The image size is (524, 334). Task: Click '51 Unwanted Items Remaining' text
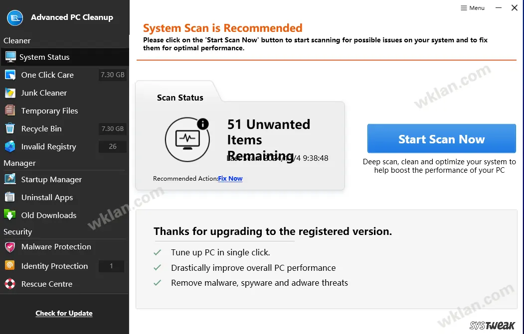pos(269,140)
